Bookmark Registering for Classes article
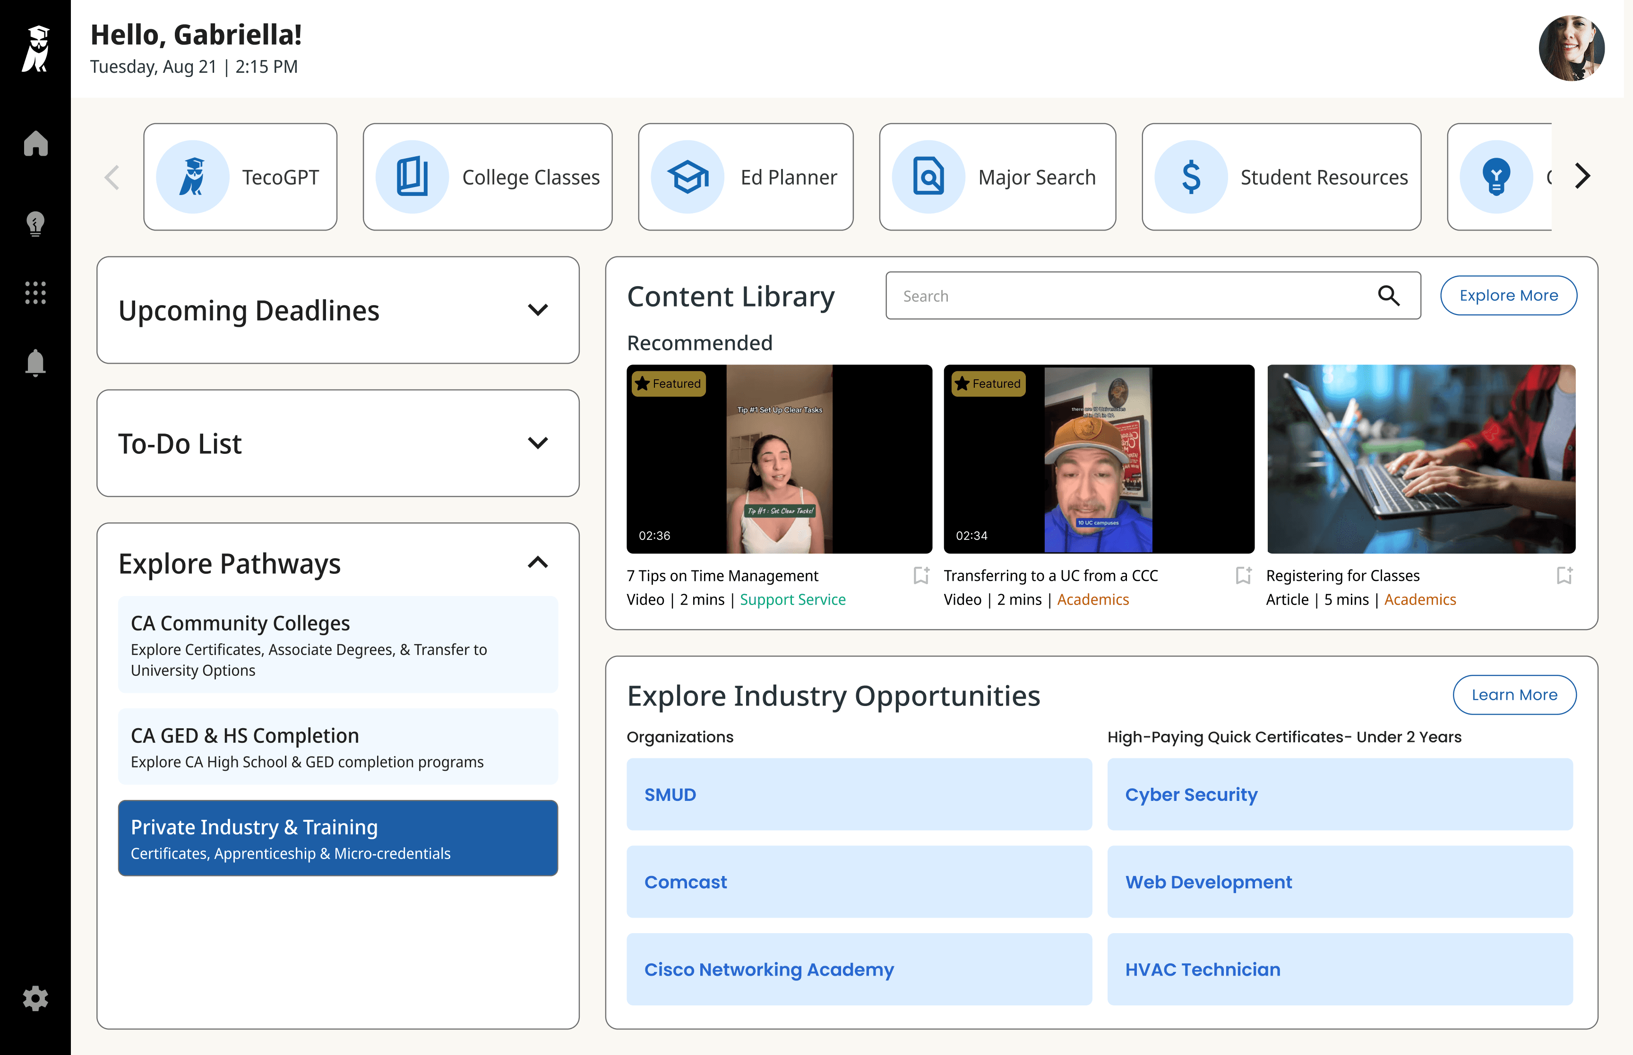 click(1564, 576)
